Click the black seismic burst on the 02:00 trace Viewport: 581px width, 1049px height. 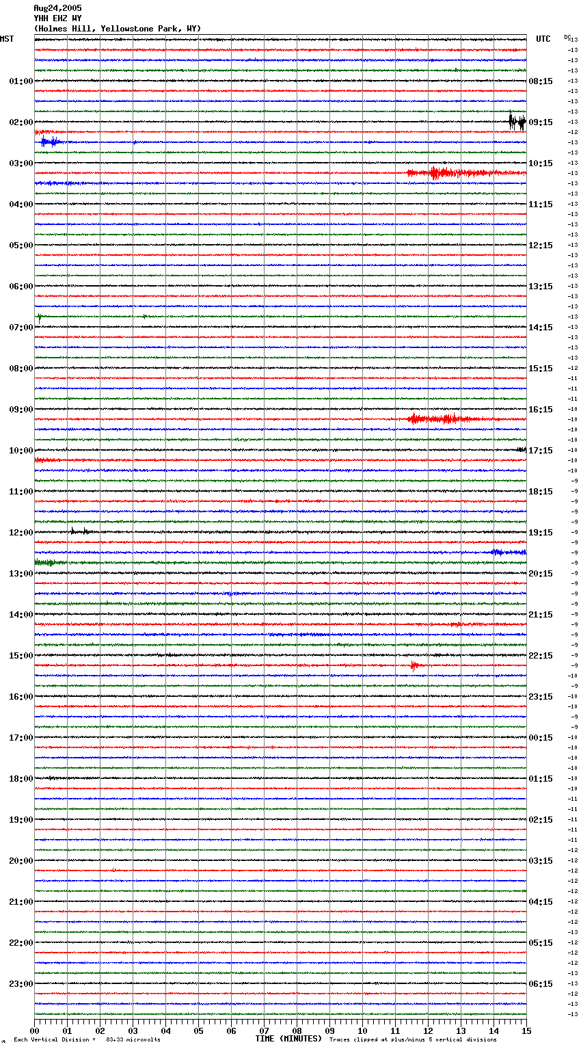(517, 122)
